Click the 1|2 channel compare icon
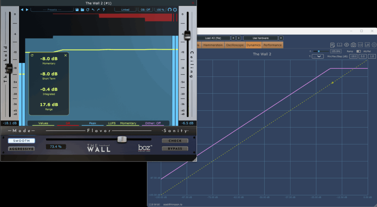377x207 pixels. (360, 45)
